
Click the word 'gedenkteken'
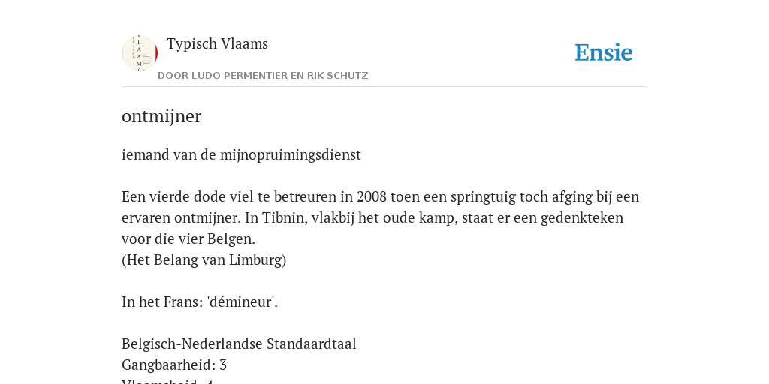pos(582,218)
